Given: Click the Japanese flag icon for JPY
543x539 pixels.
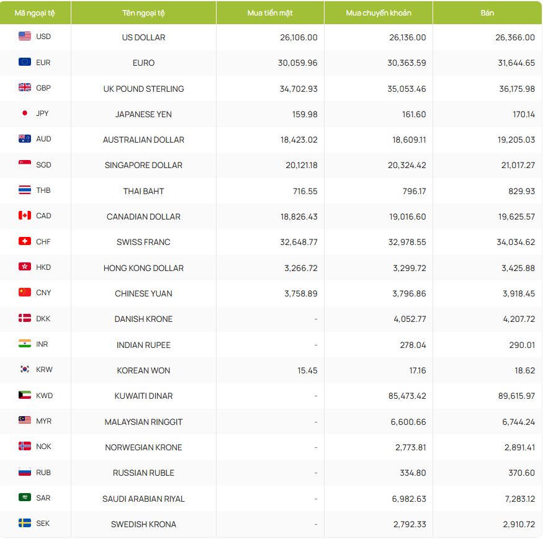Looking at the screenshot, I should coord(25,114).
